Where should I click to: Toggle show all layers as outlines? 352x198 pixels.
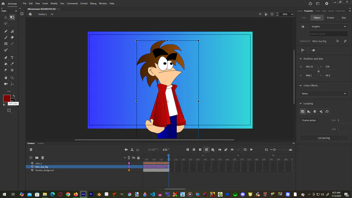coord(129,158)
